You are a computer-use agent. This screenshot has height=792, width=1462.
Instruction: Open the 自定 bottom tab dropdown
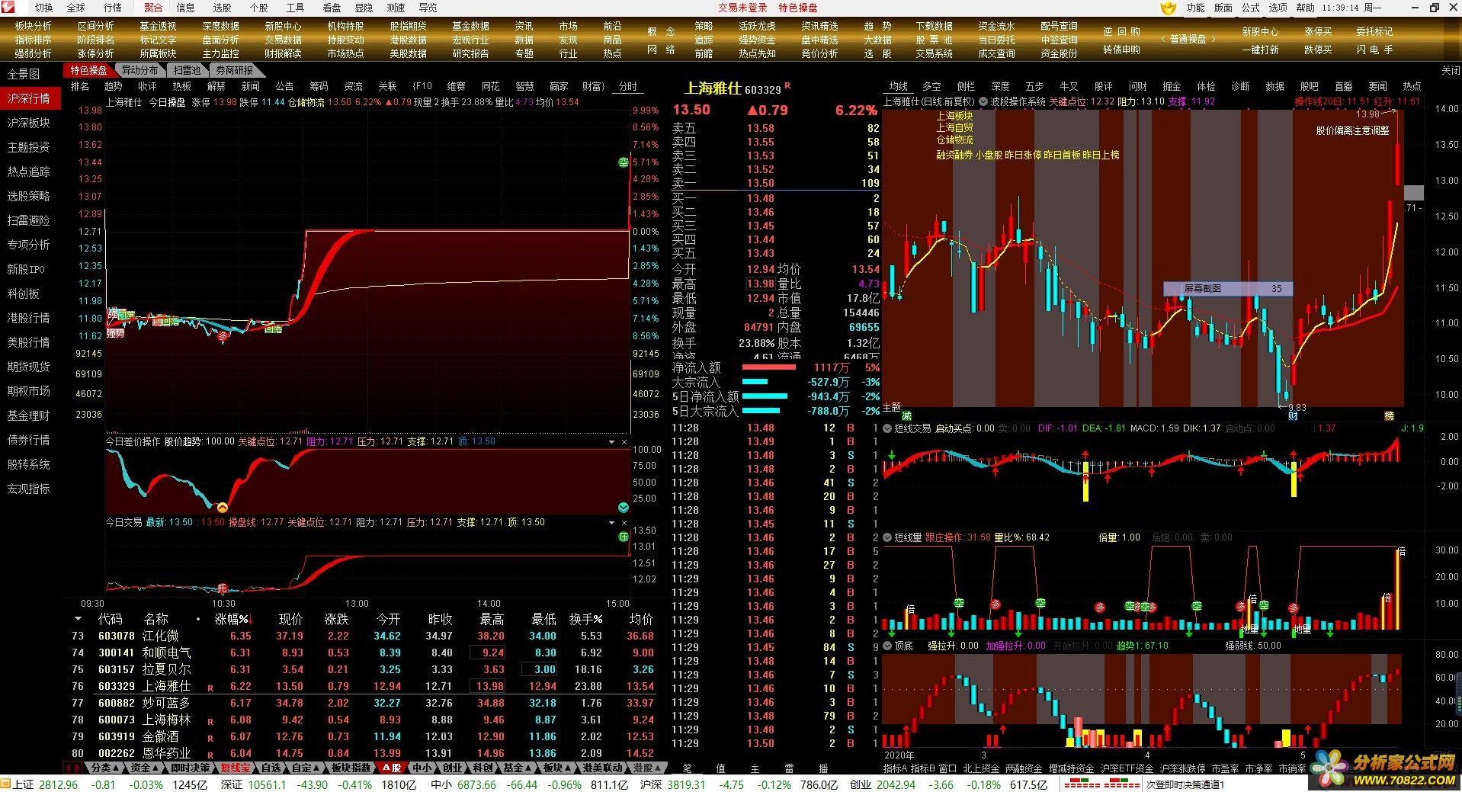click(306, 768)
